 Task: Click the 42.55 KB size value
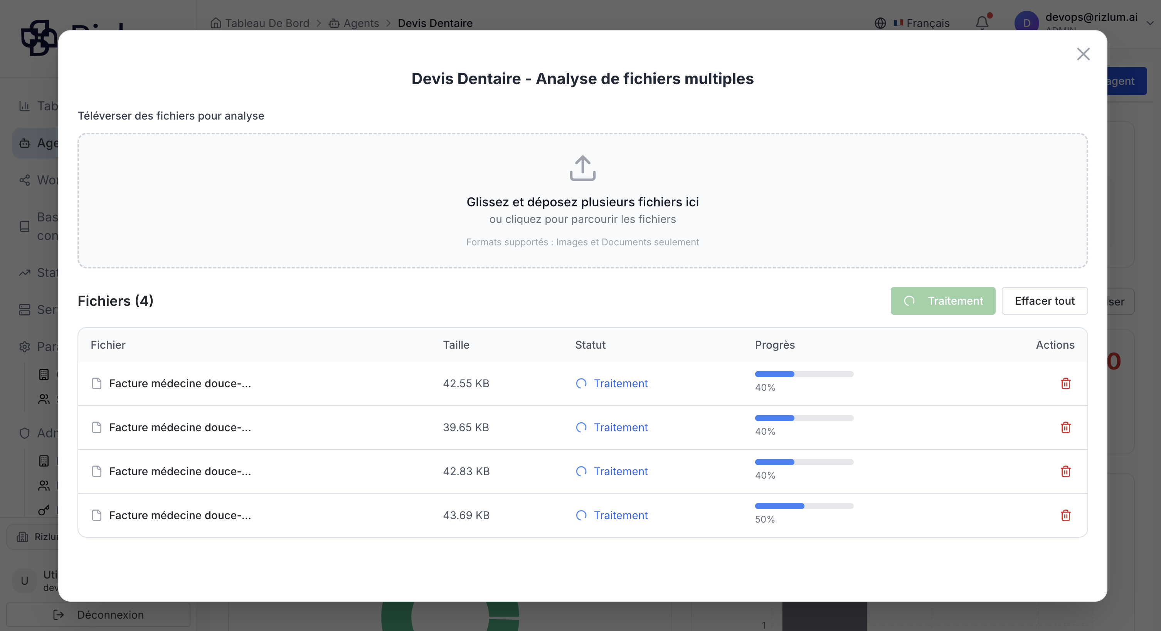coord(466,383)
